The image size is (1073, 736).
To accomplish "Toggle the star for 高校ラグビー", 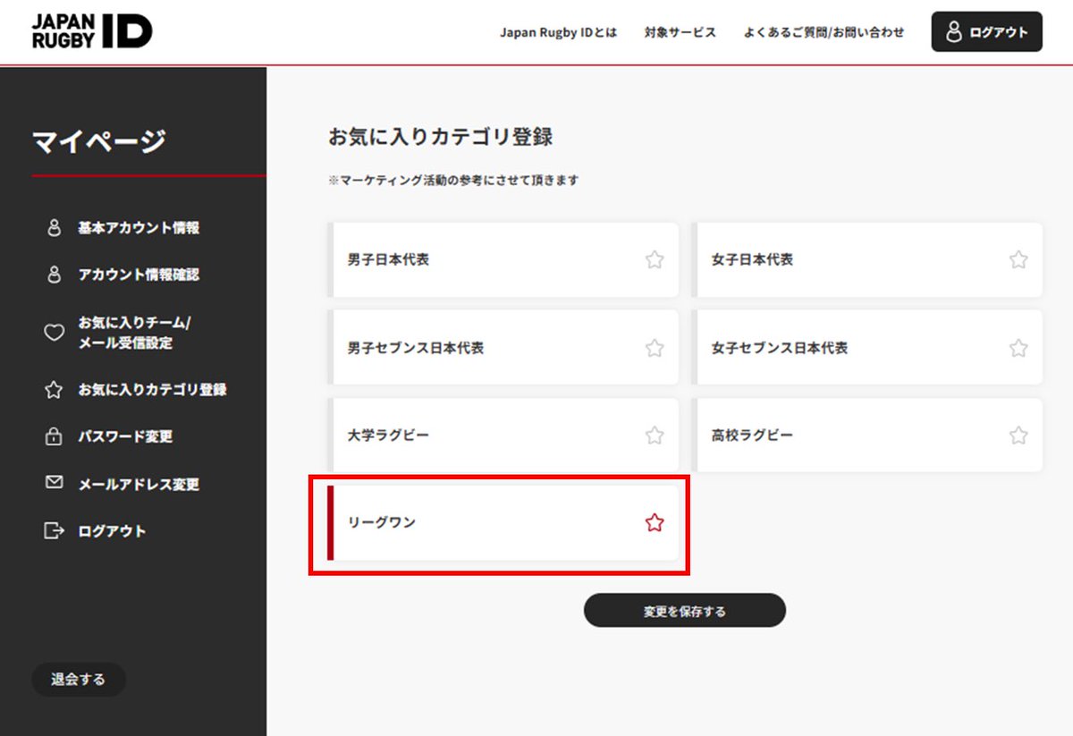I will click(1018, 436).
